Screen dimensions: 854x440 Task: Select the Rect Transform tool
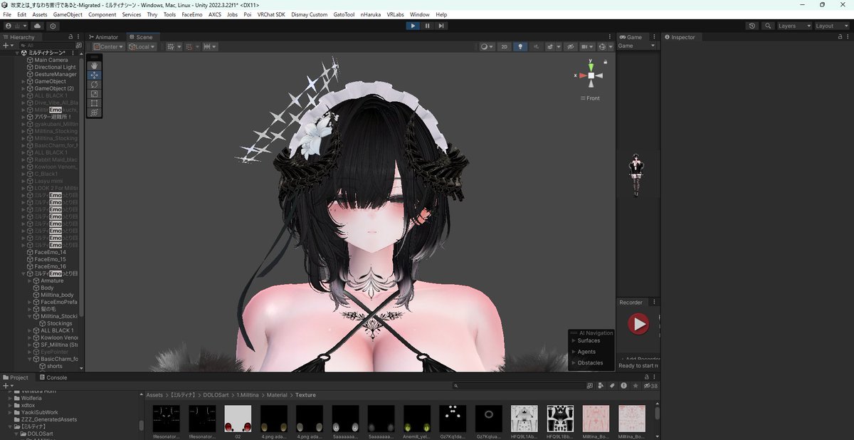[93, 103]
